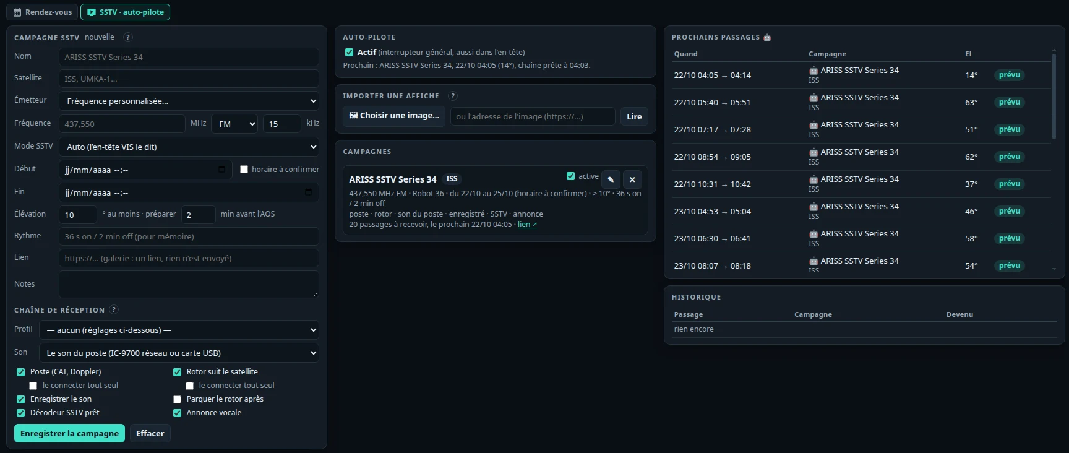Click help icon beside Importer une affiche
This screenshot has height=453, width=1069.
coord(453,96)
